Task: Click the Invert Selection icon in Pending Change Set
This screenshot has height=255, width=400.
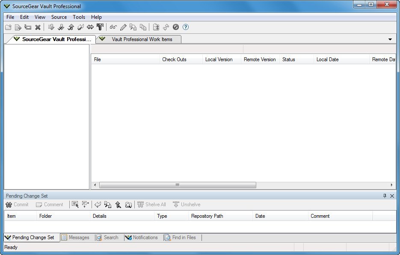Action: coord(86,205)
